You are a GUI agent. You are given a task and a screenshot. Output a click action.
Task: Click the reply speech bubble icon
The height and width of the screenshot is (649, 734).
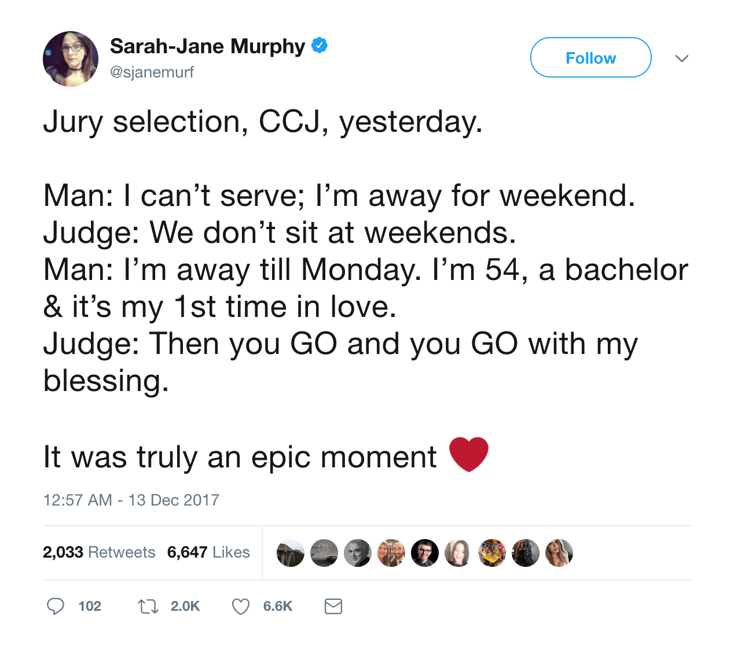55,606
